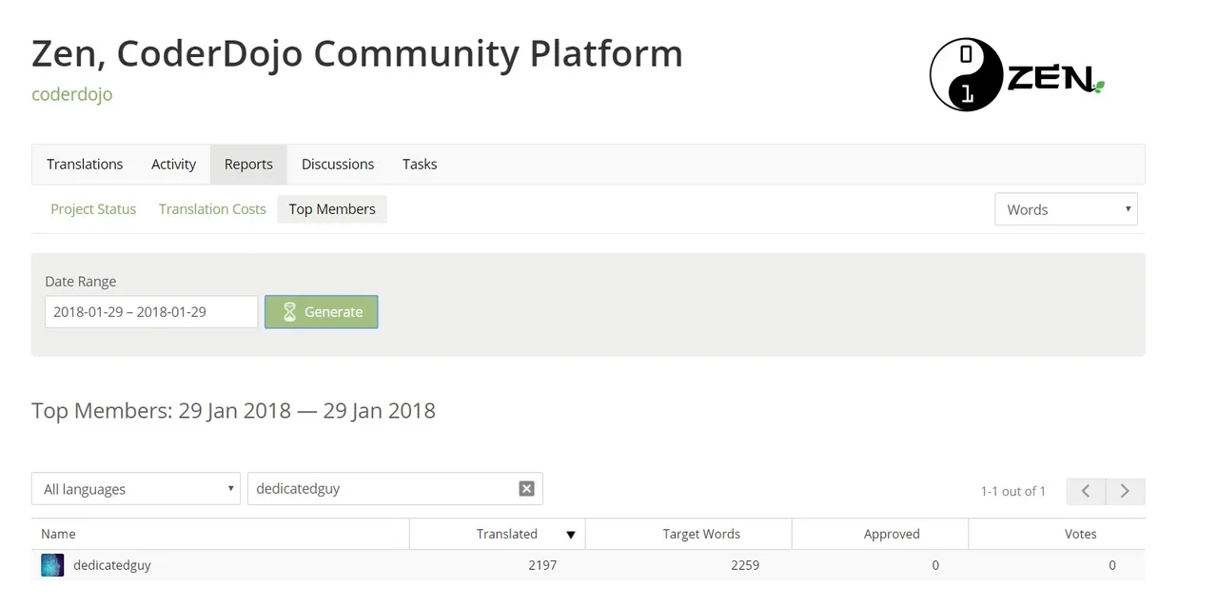Viewport: 1218px width, 607px height.
Task: Sort by the Name column header
Action: click(x=220, y=534)
